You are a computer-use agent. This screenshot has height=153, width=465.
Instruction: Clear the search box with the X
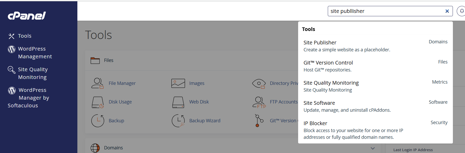click(x=447, y=11)
